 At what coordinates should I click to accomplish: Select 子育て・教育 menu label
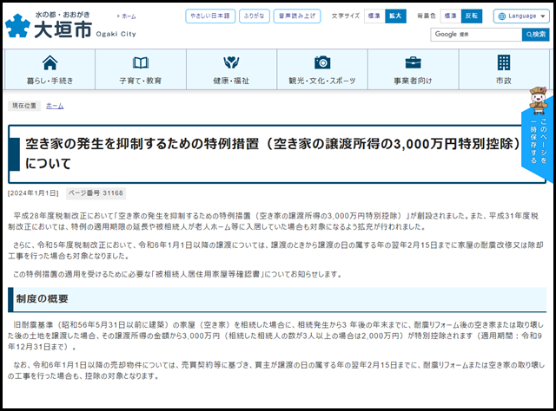[x=141, y=81]
